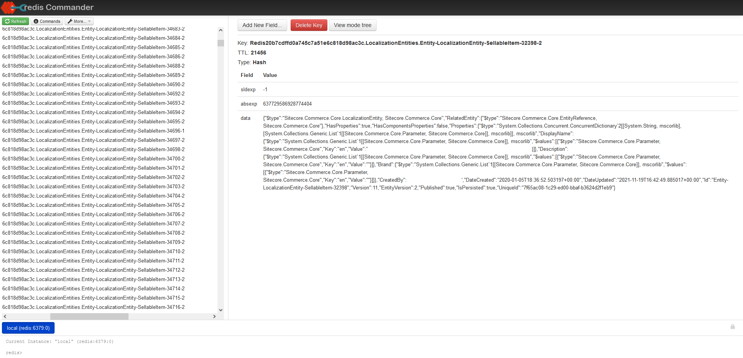The height and width of the screenshot is (358, 743).
Task: Choose key SellableItem-34702-2
Action: tap(93, 177)
